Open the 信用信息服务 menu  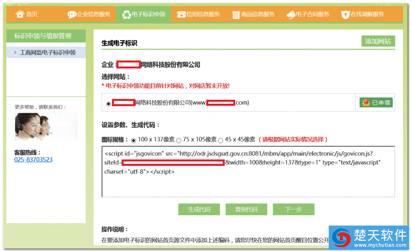point(203,14)
